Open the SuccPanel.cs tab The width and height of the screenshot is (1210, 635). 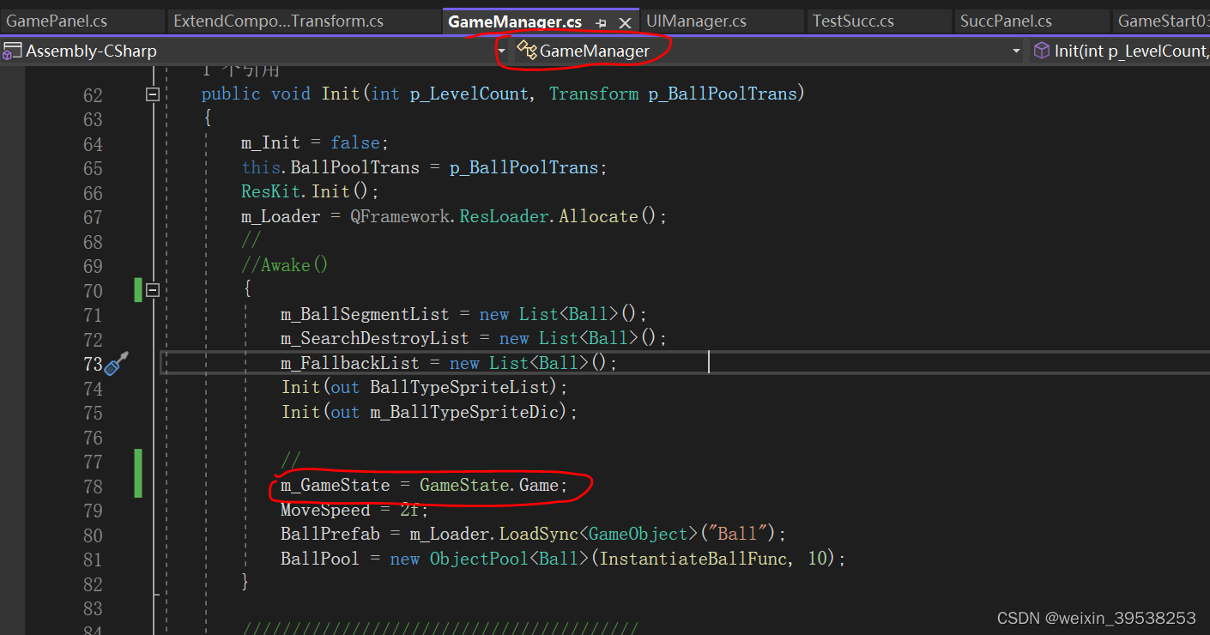1006,21
